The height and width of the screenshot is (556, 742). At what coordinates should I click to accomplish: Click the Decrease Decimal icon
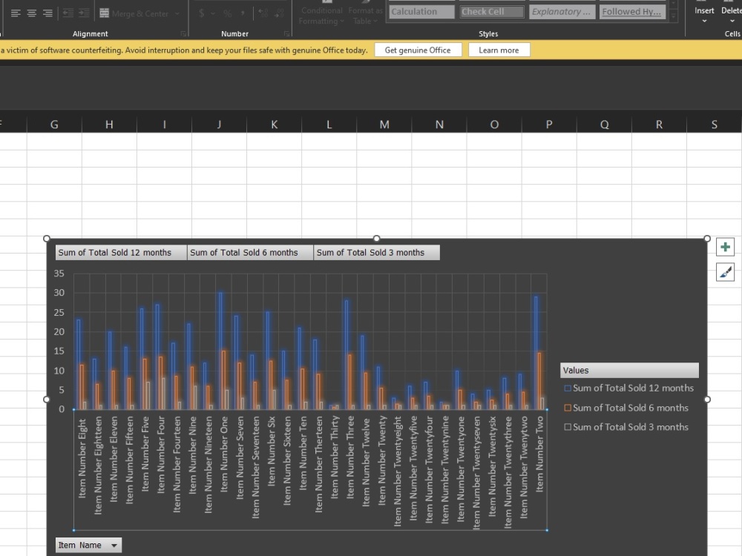(x=280, y=13)
